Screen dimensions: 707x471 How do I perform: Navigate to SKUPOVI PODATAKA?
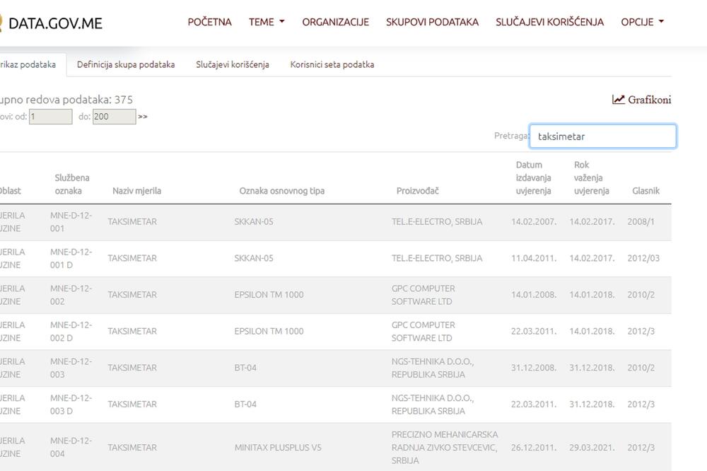click(x=432, y=22)
